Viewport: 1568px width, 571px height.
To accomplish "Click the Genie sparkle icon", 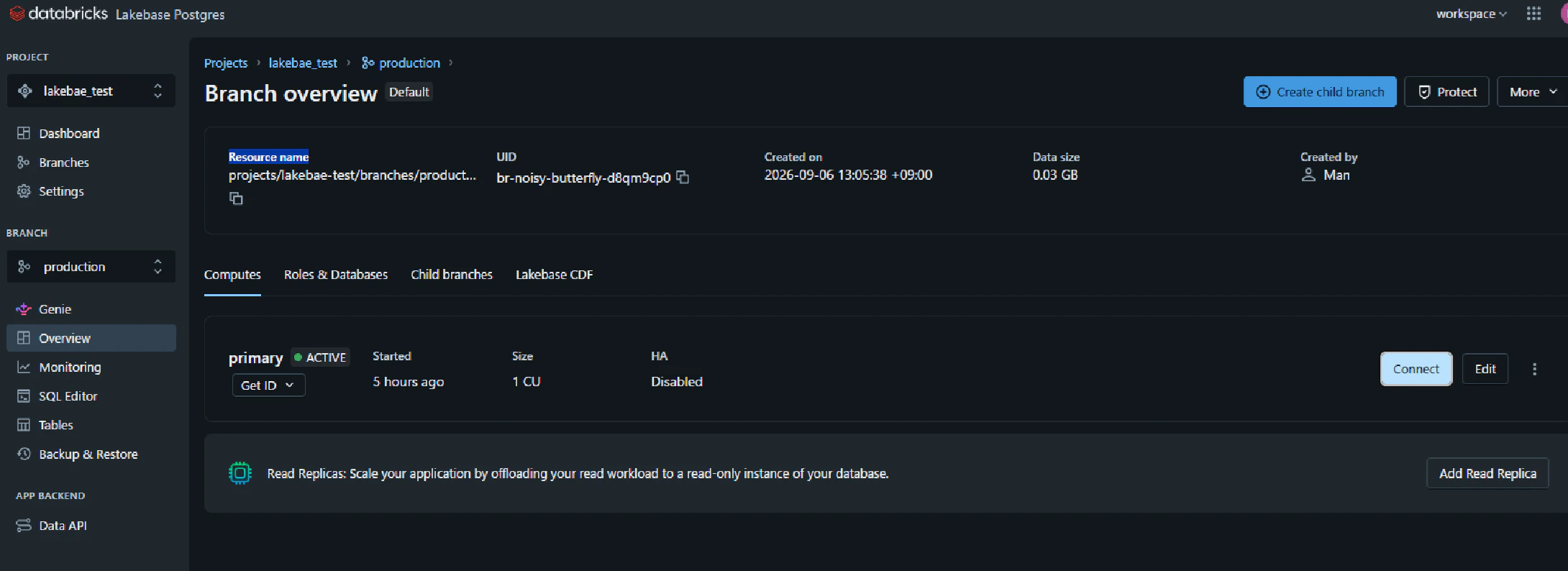I will pos(24,309).
